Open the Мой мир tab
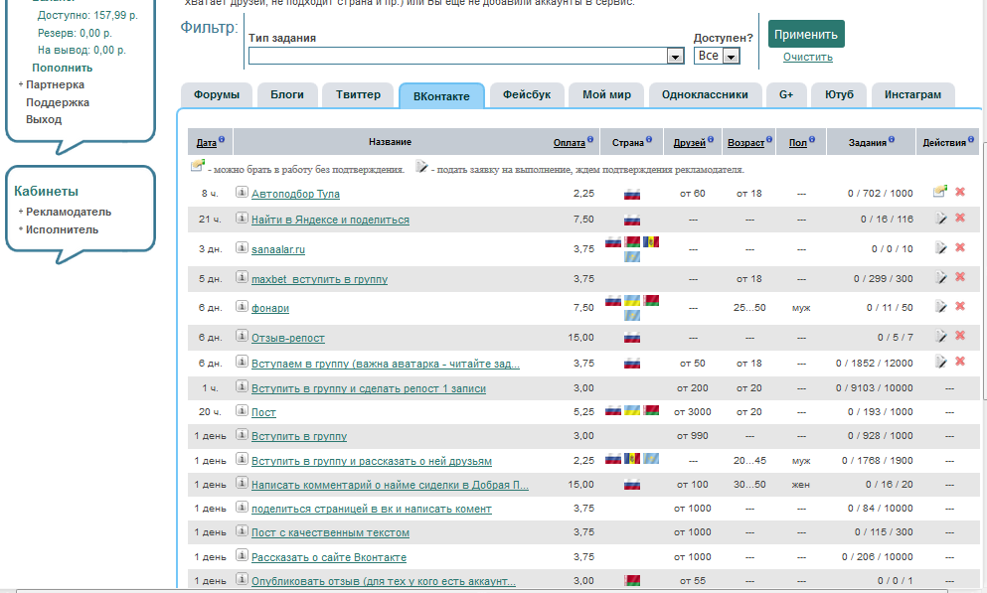 point(606,95)
